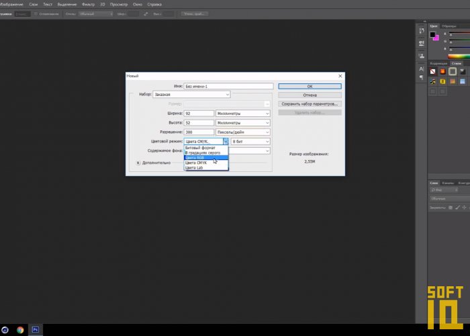Open the width units Миллиметры dropdown

243,114
